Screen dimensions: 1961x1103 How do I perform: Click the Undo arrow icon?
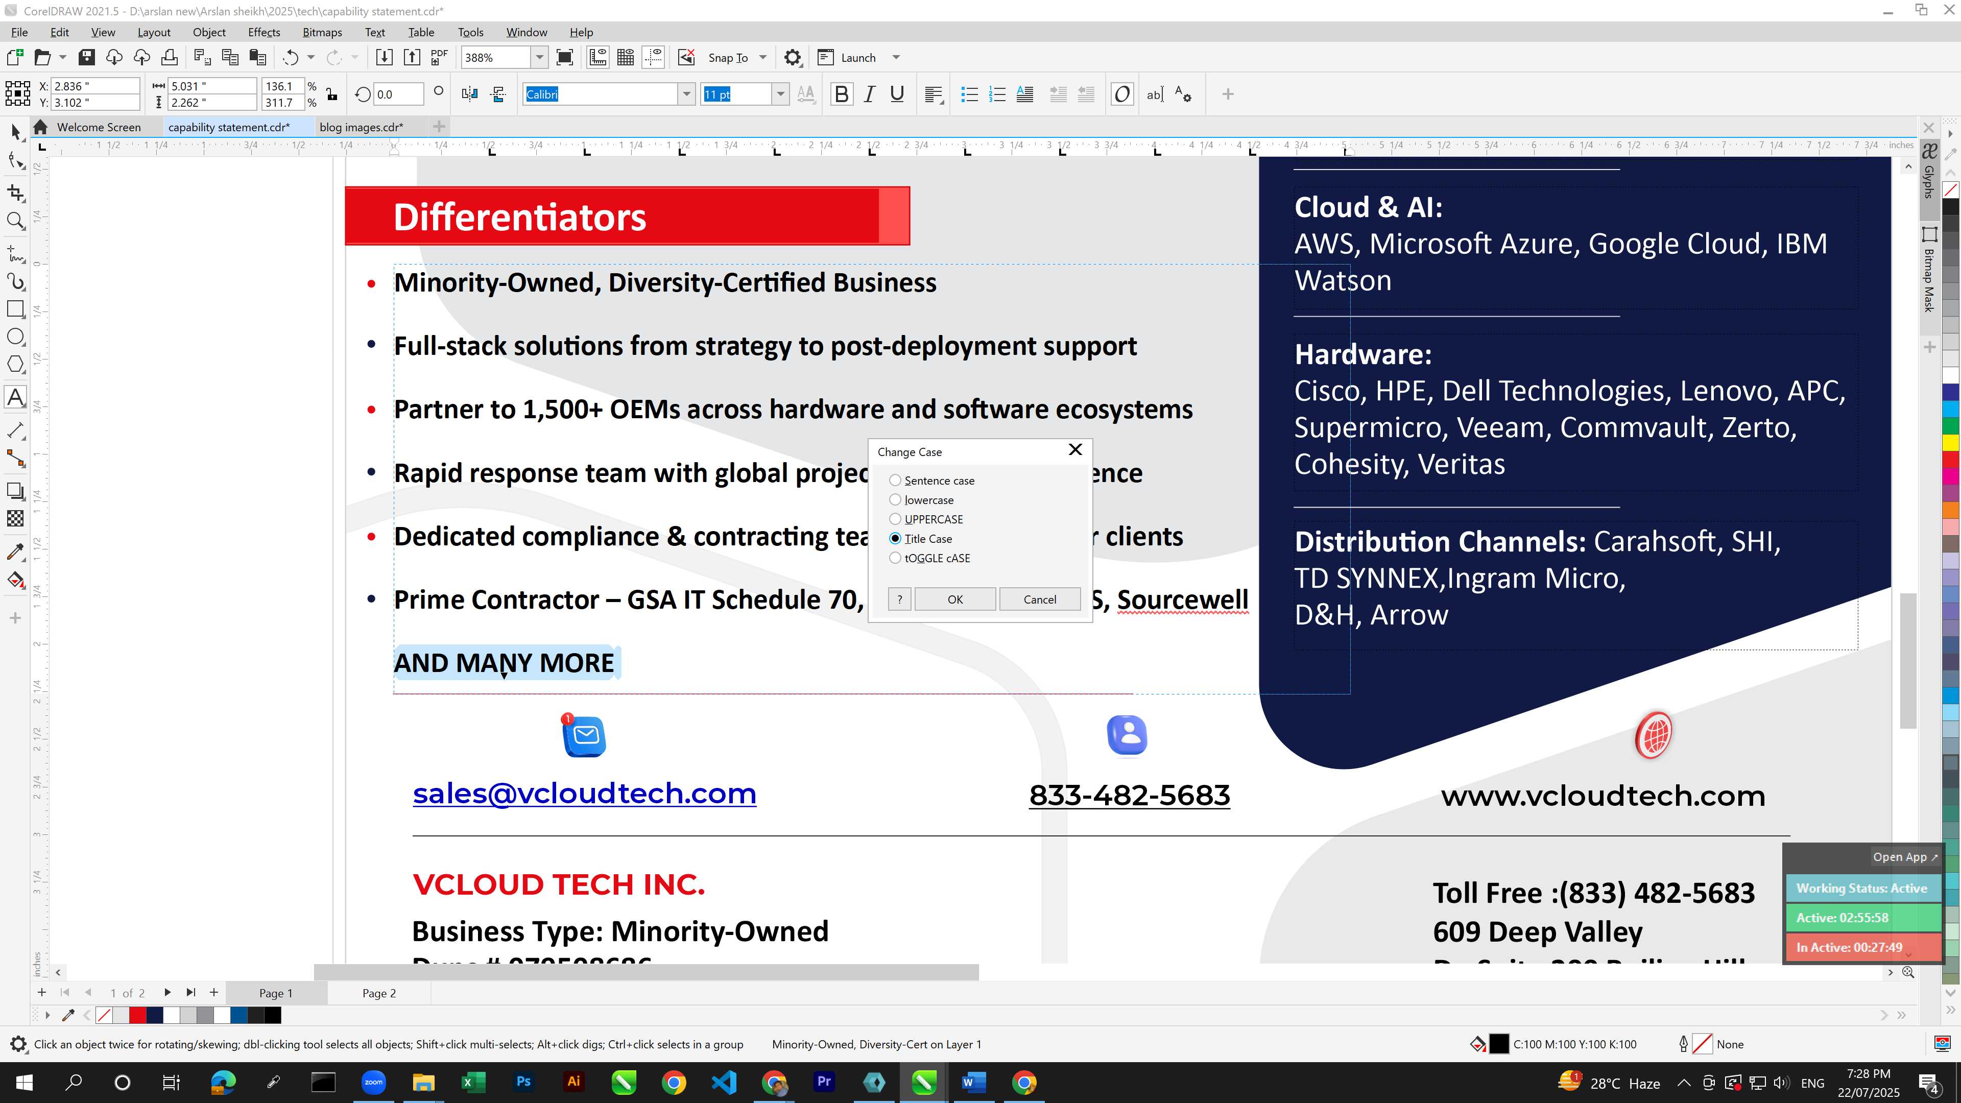tap(290, 57)
